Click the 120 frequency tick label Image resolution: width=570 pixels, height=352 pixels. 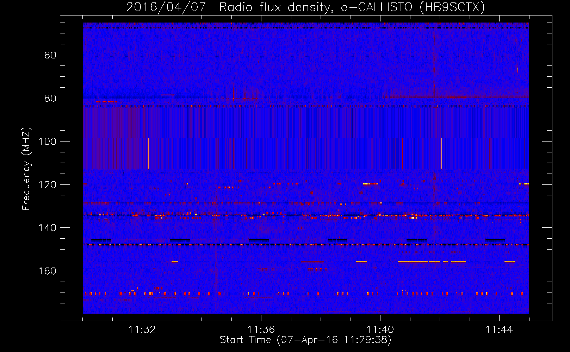47,185
